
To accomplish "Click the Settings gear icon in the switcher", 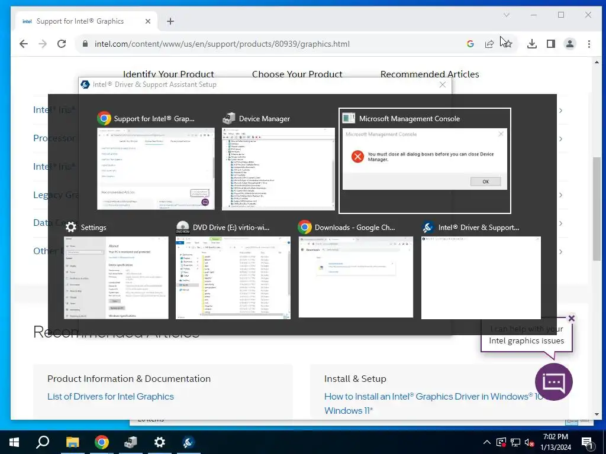I will pyautogui.click(x=71, y=227).
